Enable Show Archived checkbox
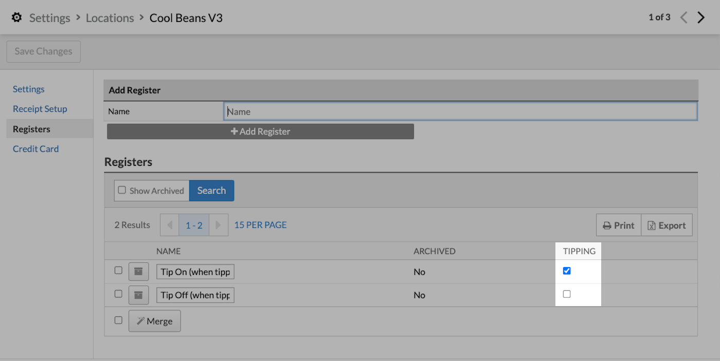 [122, 190]
